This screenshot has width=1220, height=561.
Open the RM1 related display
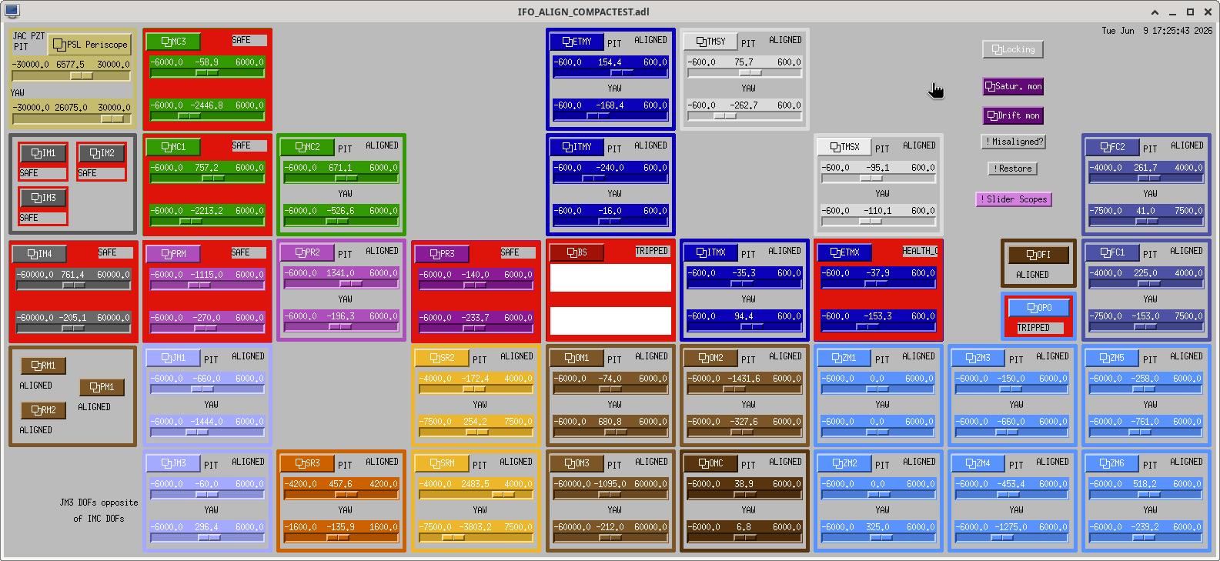[x=43, y=366]
